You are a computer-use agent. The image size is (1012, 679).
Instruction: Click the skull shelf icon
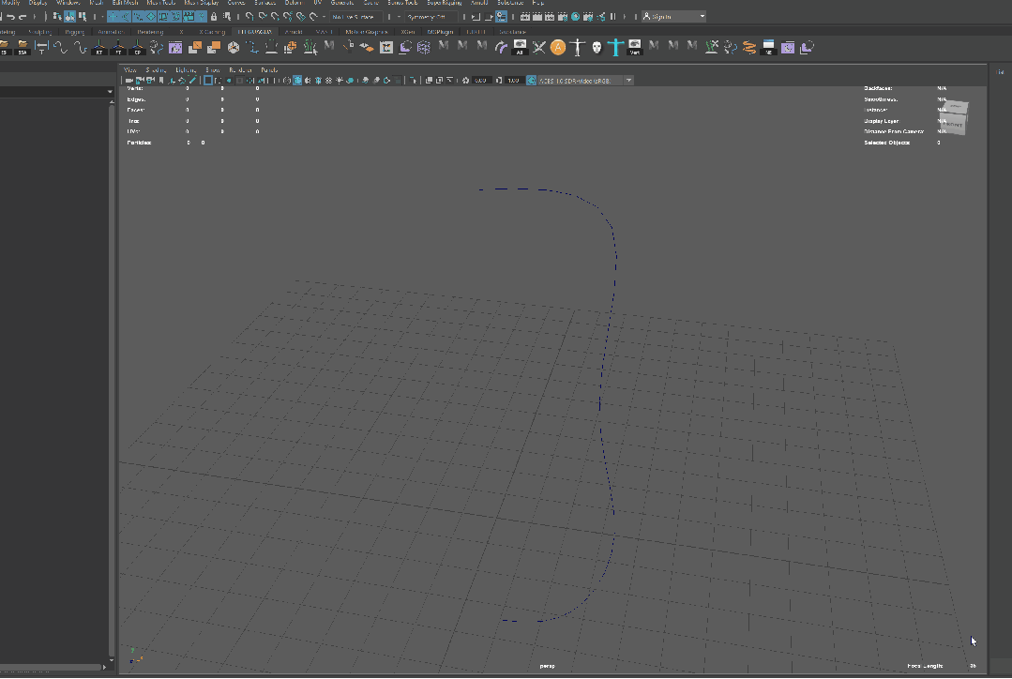point(597,47)
